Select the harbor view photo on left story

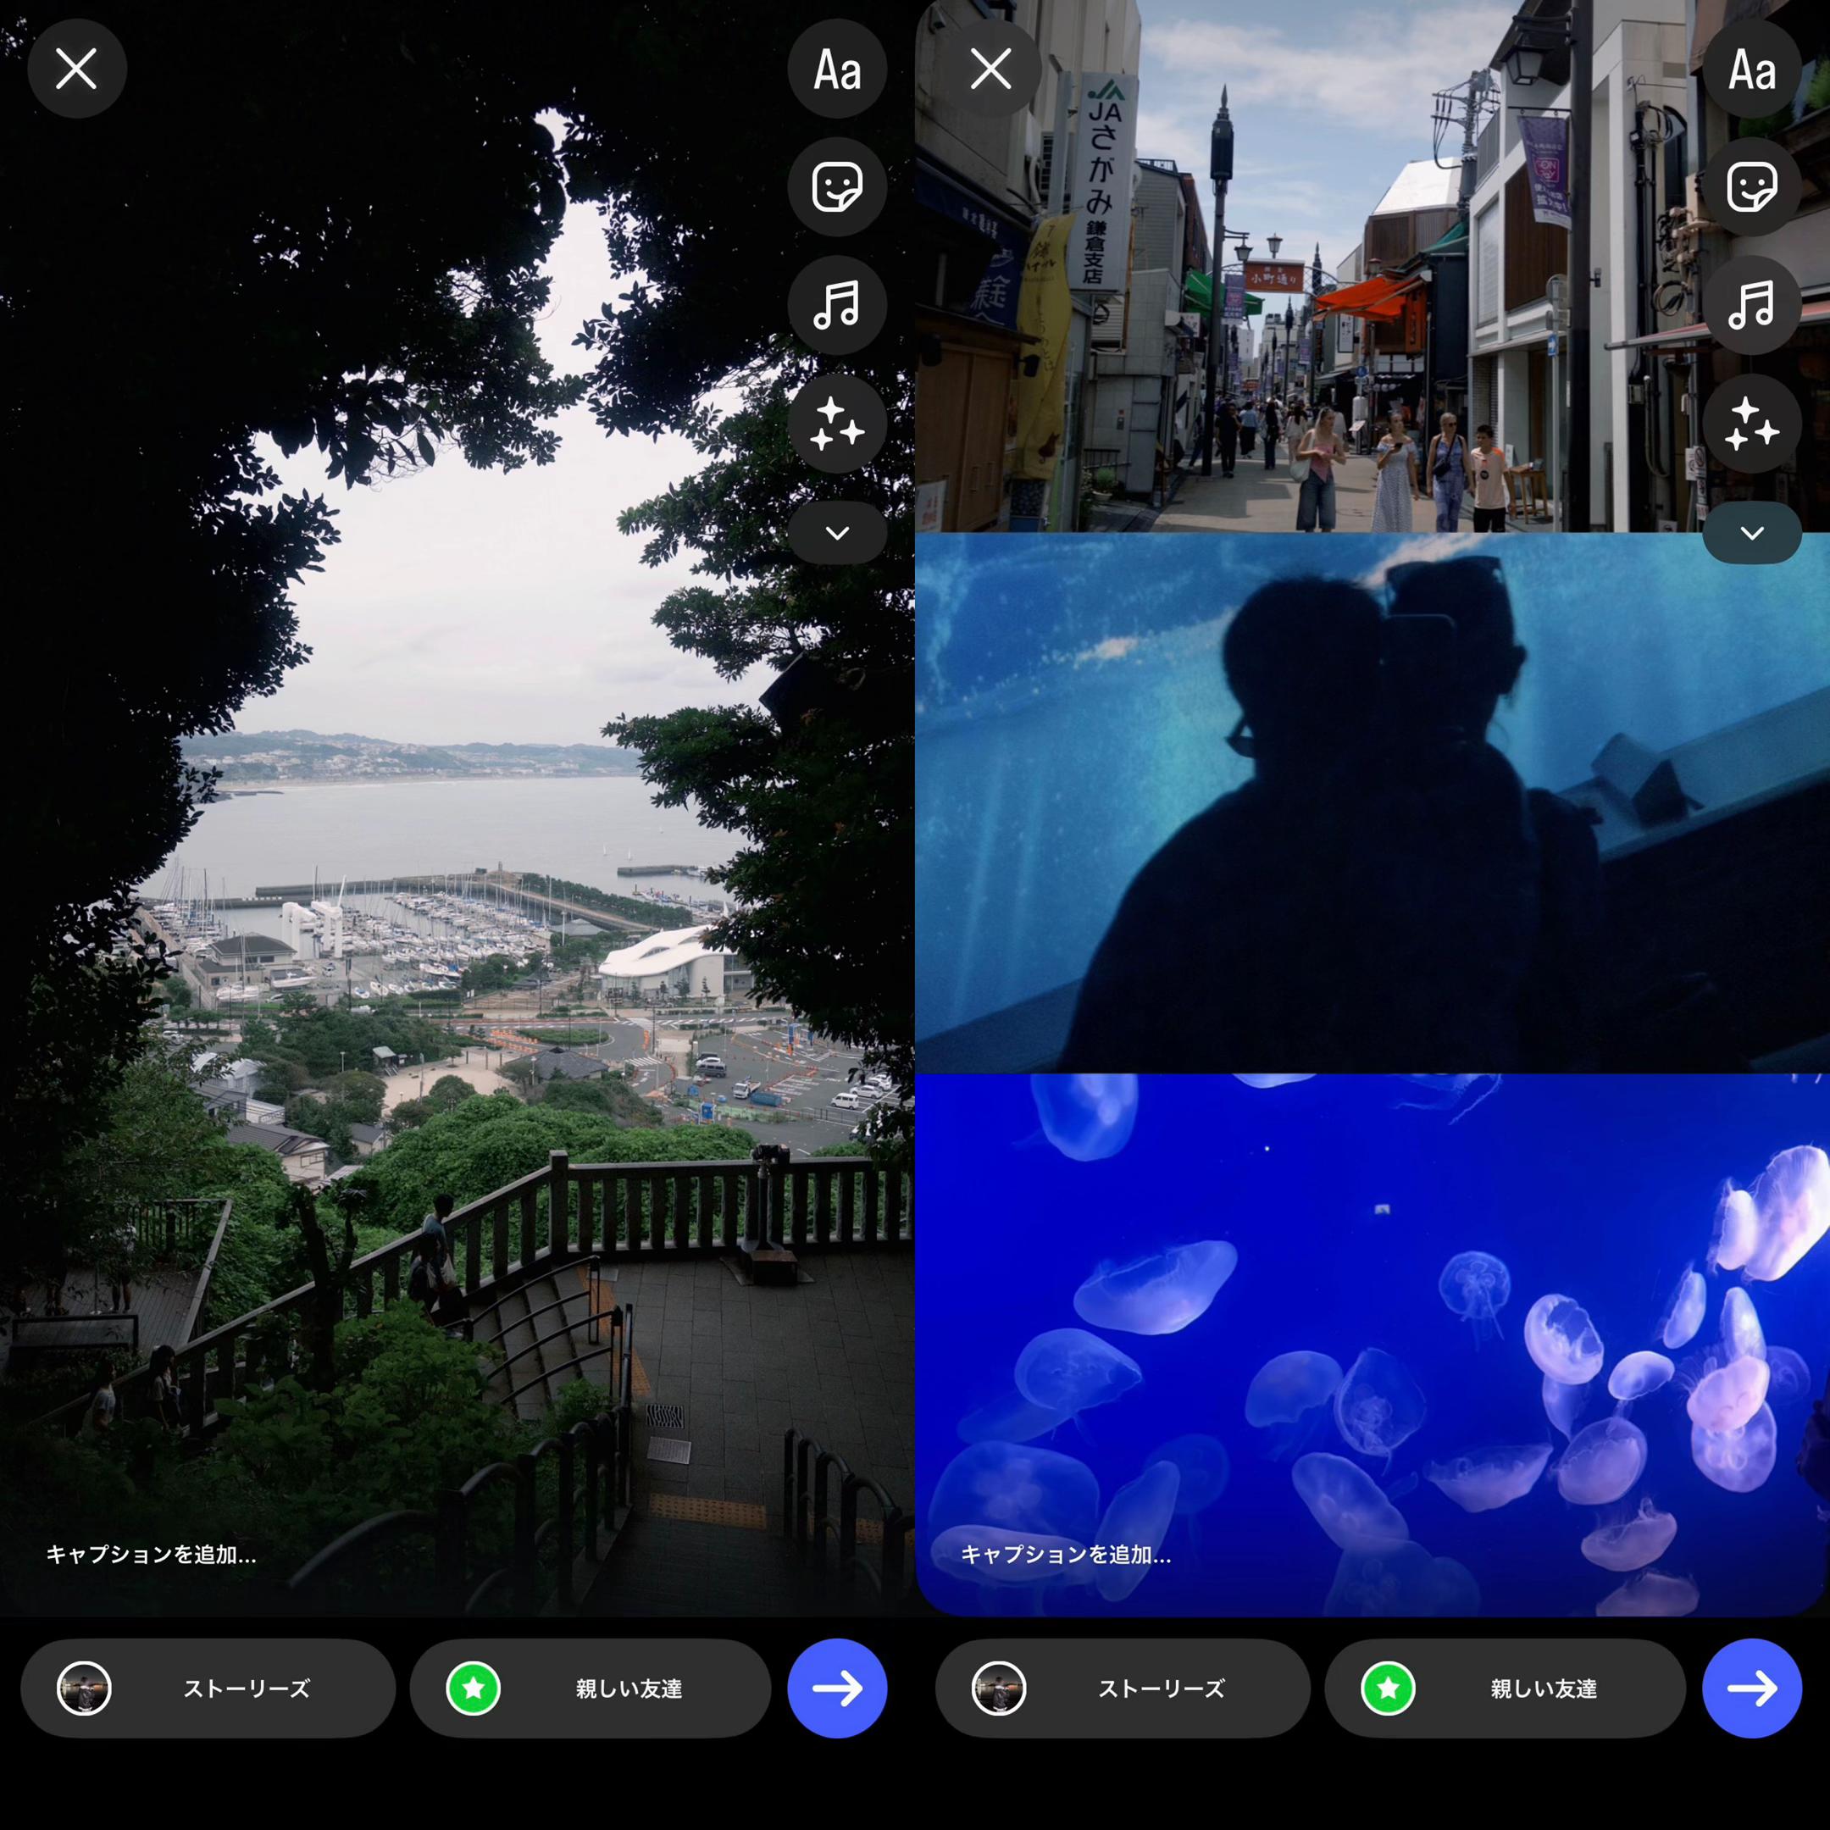(x=457, y=808)
